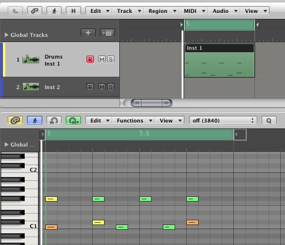Solo the Drums Inst 1 track

click(110, 59)
